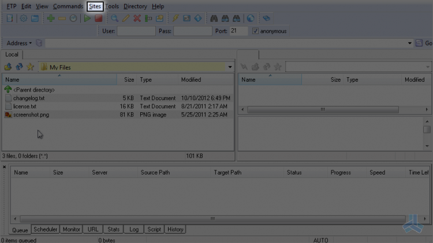Click the User input field
The height and width of the screenshot is (243, 433).
(x=136, y=31)
